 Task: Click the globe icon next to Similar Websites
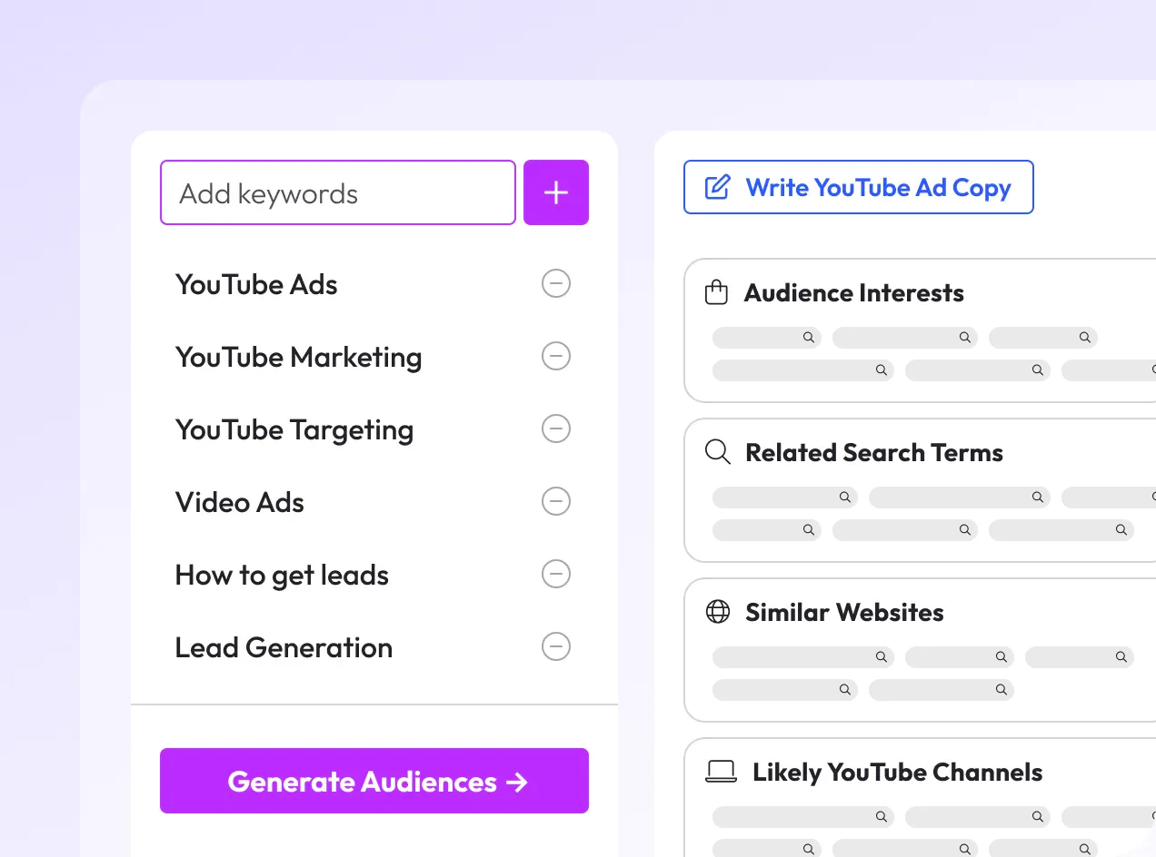[x=717, y=612]
